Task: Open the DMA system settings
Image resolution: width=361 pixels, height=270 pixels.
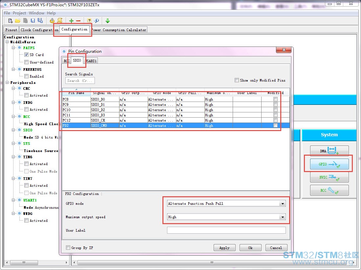Action: coord(329,151)
